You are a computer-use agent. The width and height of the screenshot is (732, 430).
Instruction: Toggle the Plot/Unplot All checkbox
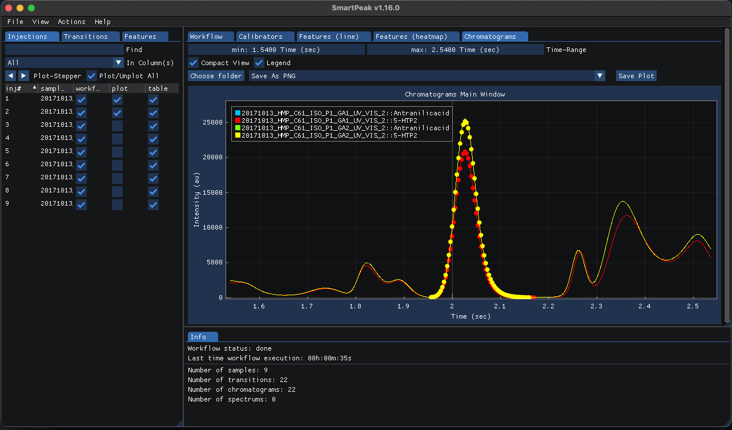point(92,76)
